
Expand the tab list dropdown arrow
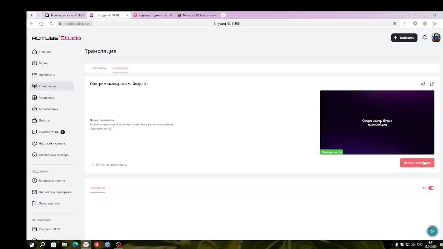(x=38, y=15)
